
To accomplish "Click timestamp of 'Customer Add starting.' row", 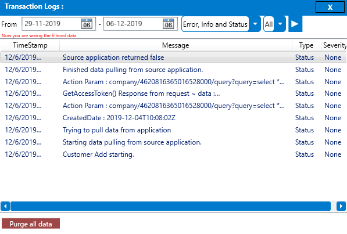I will [x=23, y=154].
